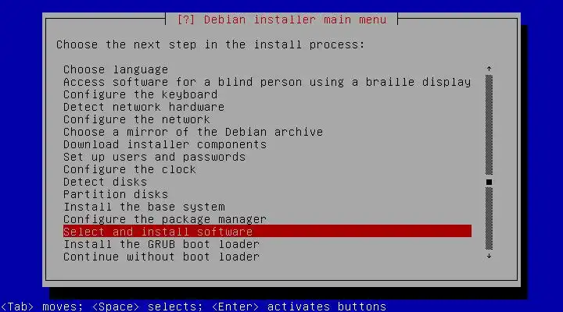Click the scrollbar down arrow

coord(489,256)
